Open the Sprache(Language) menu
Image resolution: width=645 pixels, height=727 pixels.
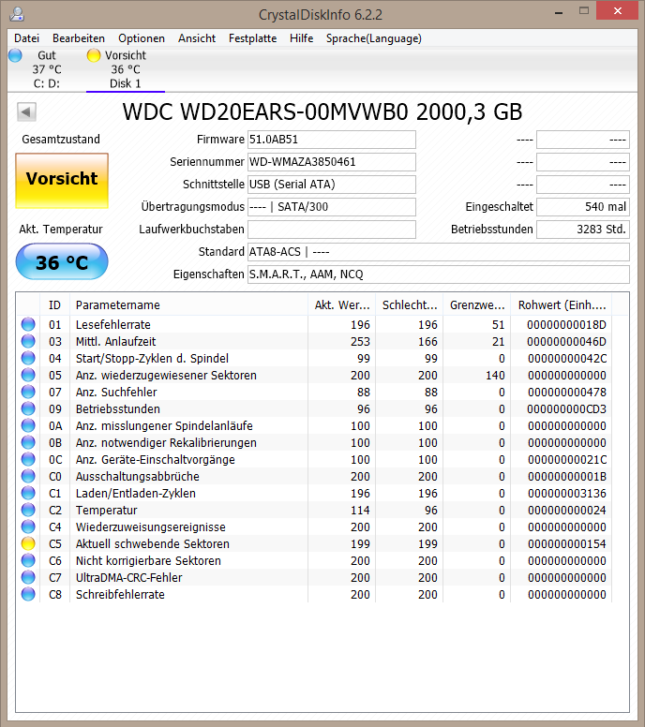pyautogui.click(x=373, y=38)
